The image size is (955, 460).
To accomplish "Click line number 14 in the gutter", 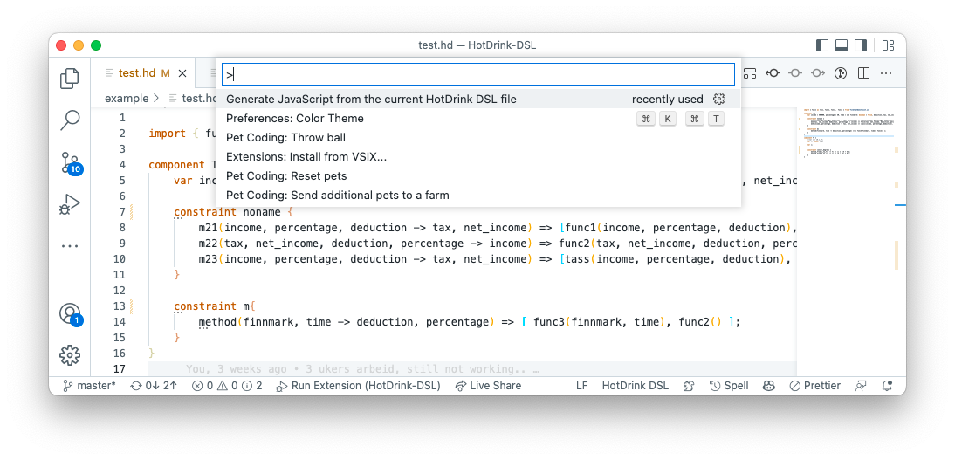I will (119, 322).
